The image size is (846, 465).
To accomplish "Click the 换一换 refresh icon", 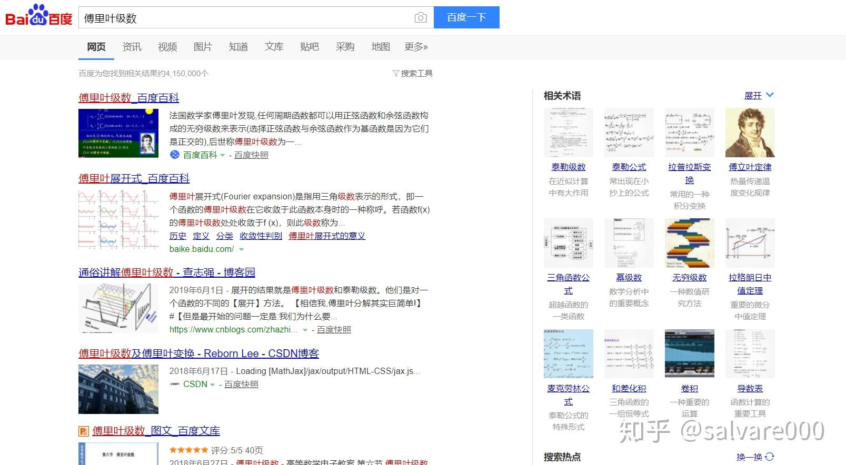I will pyautogui.click(x=770, y=457).
